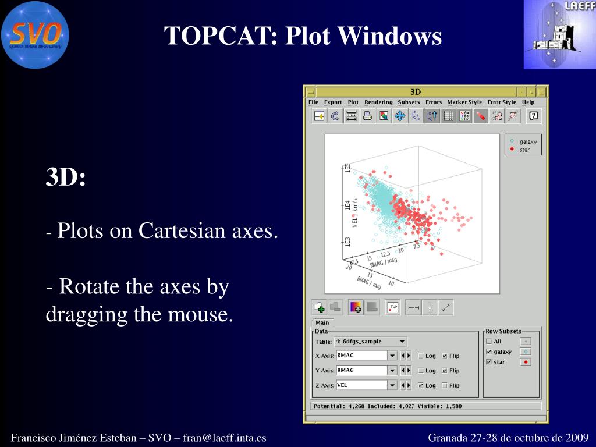Viewport: 596px width, 447px height.
Task: Open the axis range configuration icon
Action: (x=351, y=116)
